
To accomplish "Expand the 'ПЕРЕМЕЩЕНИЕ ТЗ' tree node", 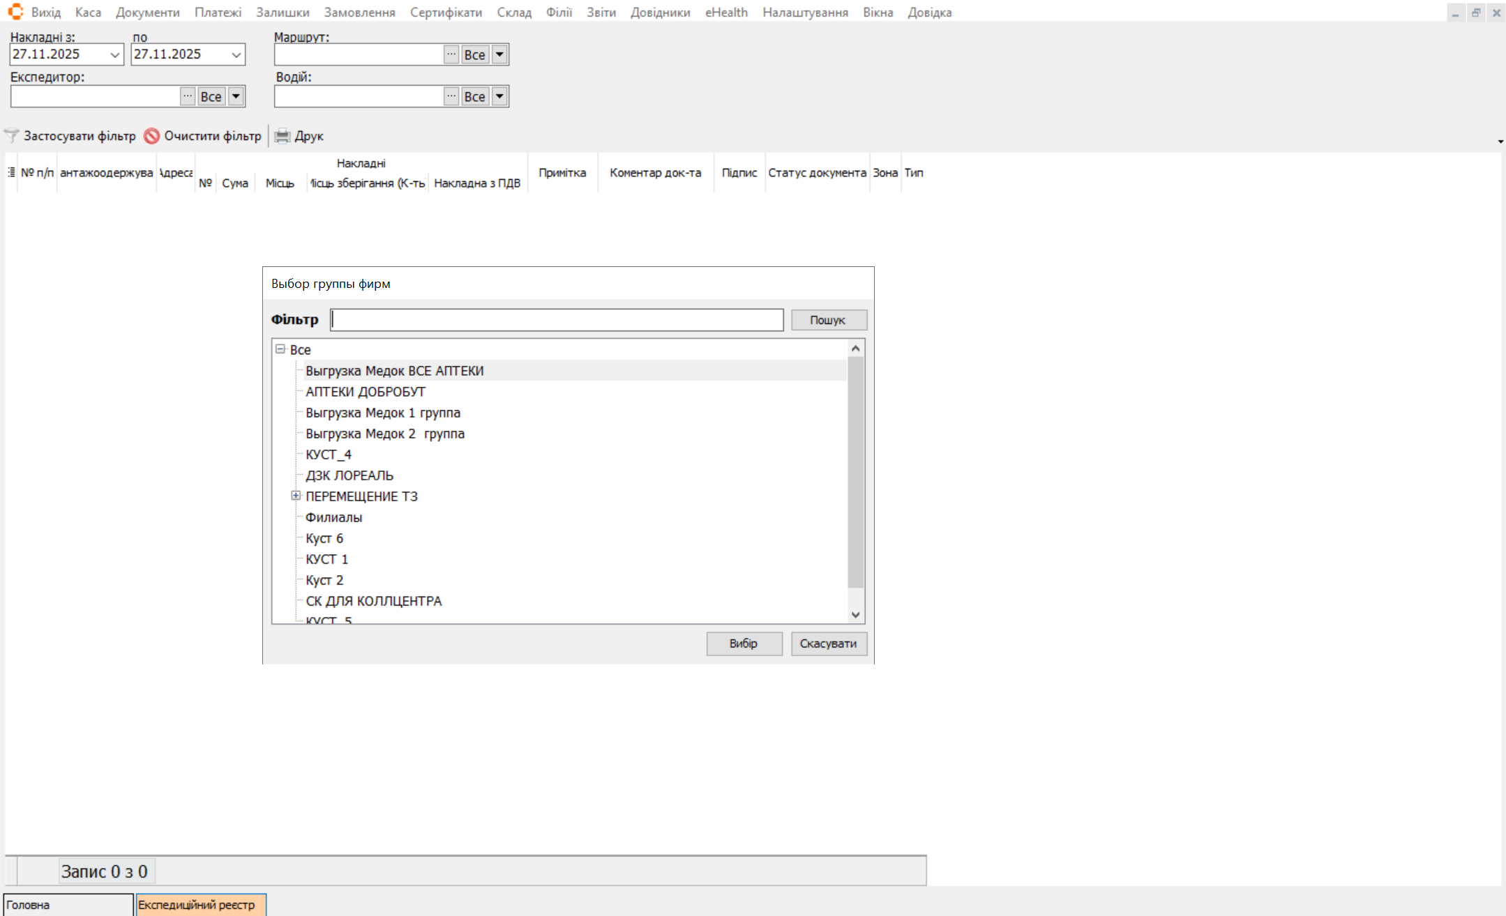I will click(296, 496).
